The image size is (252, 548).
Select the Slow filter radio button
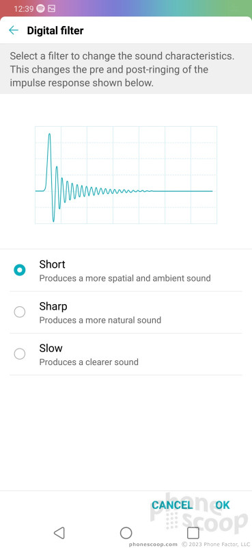tap(20, 354)
